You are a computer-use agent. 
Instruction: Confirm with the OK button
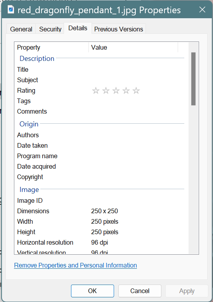click(92, 291)
